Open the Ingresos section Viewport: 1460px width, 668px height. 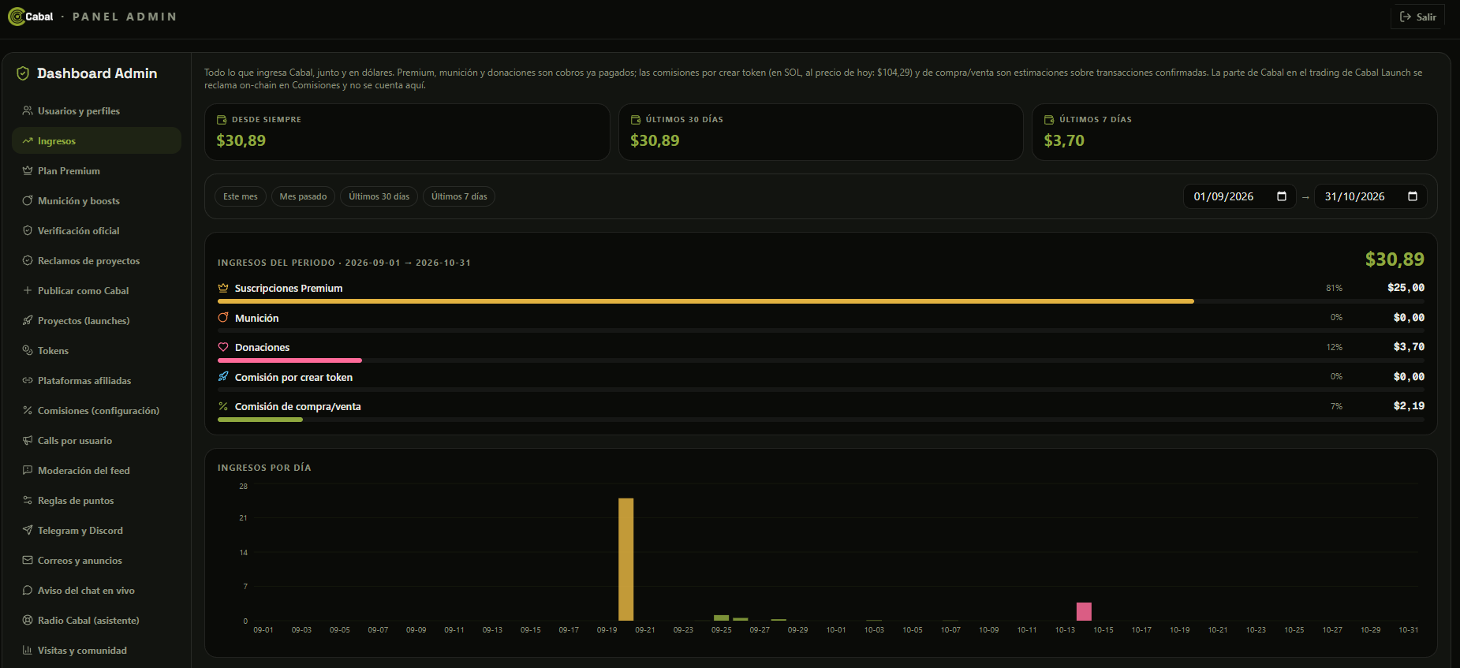96,141
